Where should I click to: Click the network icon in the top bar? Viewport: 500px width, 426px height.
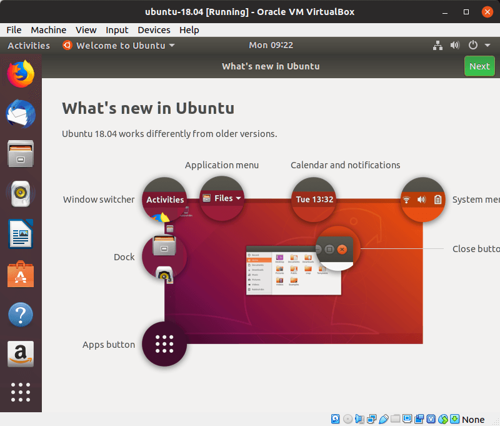coord(438,45)
